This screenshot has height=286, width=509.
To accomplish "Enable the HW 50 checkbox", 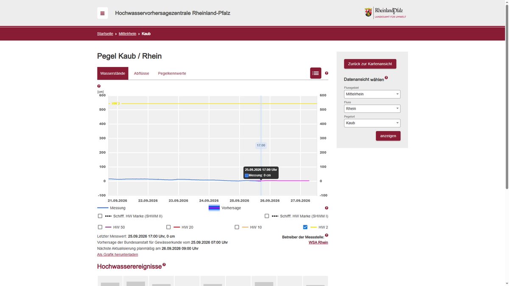I will (100, 227).
